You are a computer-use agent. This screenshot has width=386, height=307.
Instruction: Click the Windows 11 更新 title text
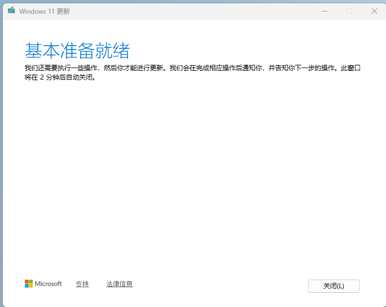(44, 12)
